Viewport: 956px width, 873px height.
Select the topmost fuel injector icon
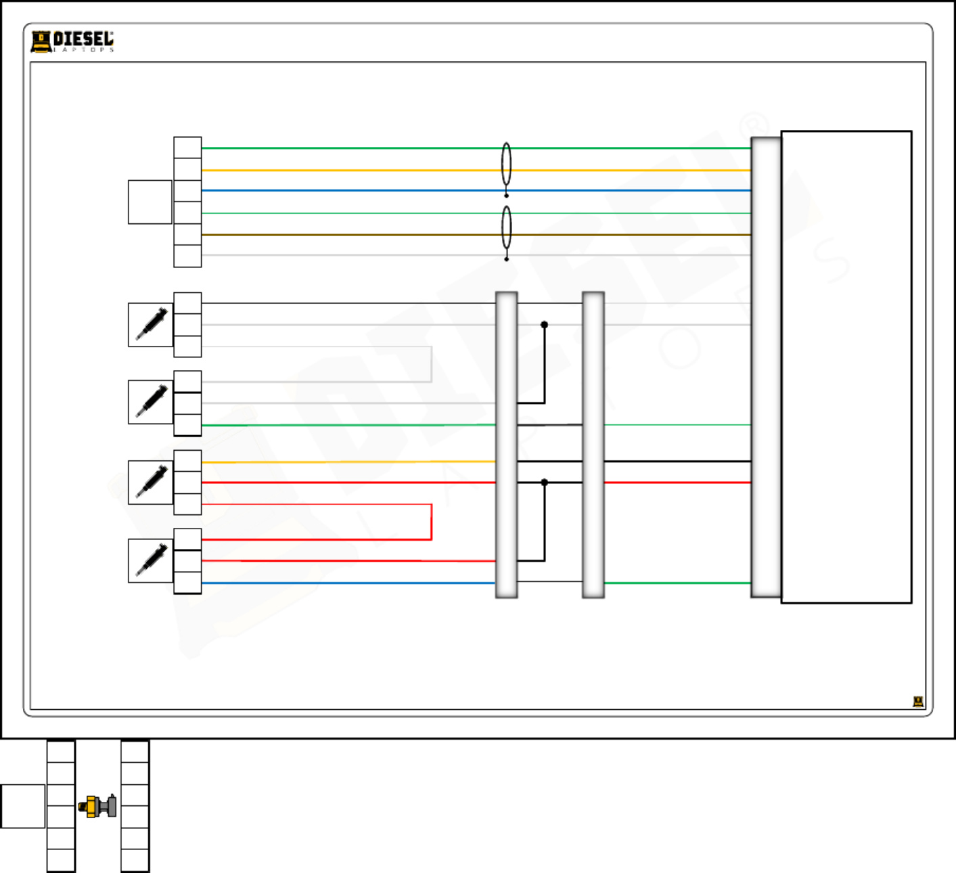pos(151,325)
